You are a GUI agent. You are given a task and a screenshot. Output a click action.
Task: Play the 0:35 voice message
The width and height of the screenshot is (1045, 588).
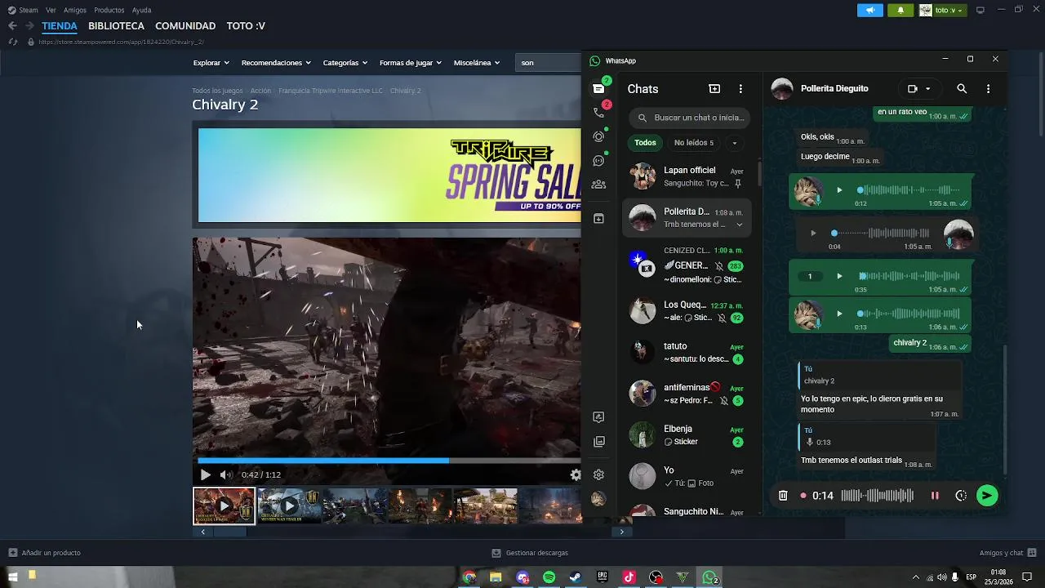click(839, 276)
